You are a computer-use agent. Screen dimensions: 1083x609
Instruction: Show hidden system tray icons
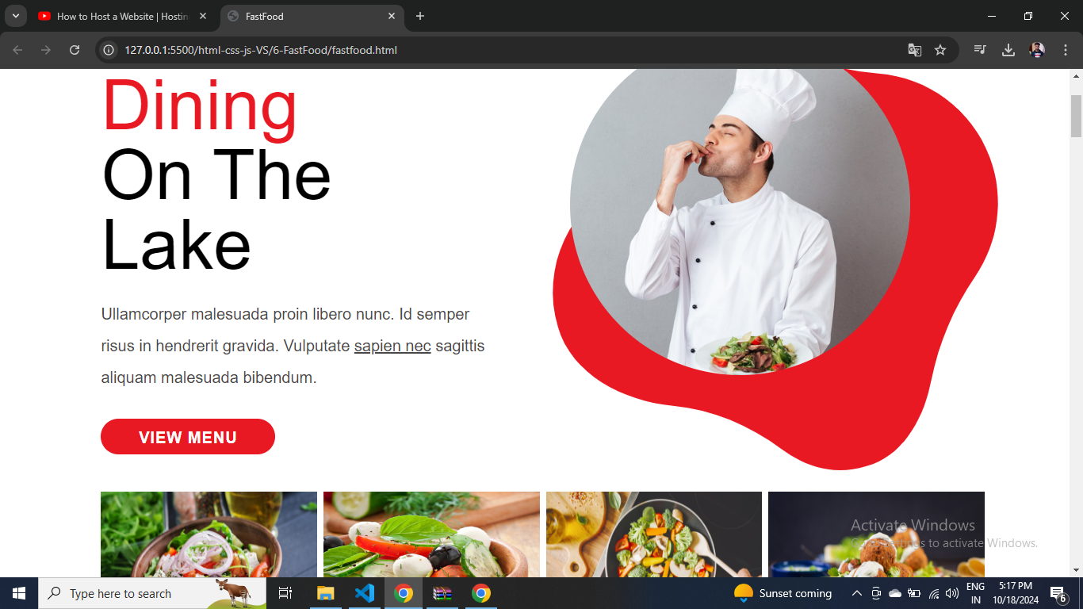click(x=857, y=593)
